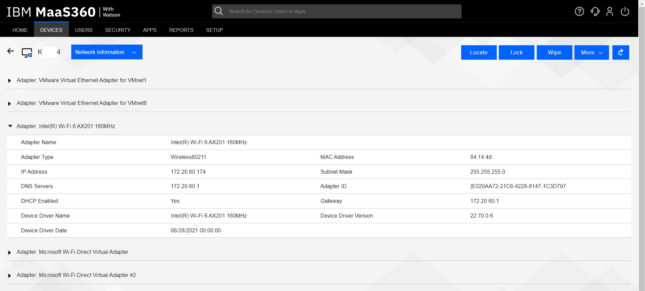
Task: Click the Gateway 172.20.60.1 value
Action: 485,201
